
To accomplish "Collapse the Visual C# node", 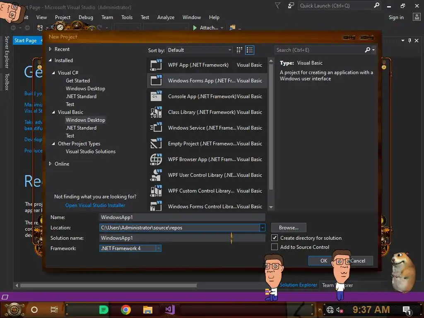I will pyautogui.click(x=53, y=73).
